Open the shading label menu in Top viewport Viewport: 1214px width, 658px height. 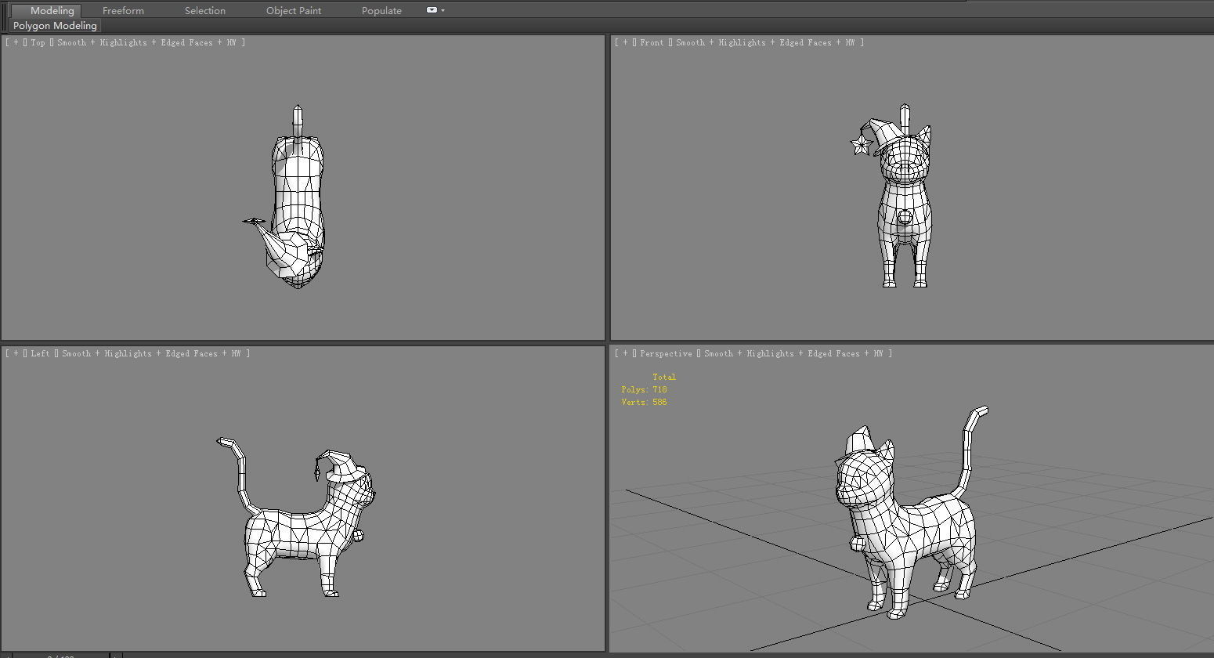150,42
